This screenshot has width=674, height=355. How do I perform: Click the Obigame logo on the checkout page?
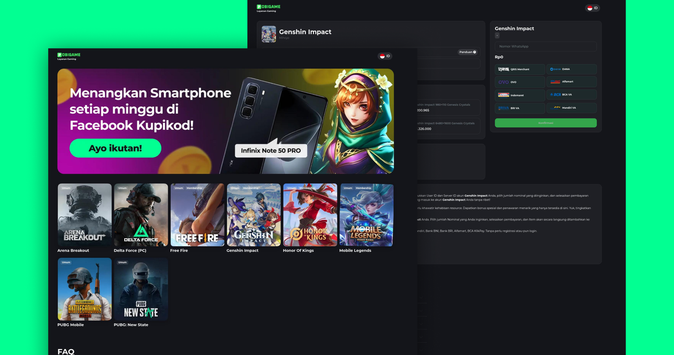pyautogui.click(x=268, y=8)
